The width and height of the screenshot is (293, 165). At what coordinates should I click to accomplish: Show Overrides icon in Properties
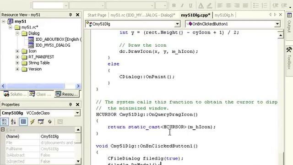coord(50,122)
